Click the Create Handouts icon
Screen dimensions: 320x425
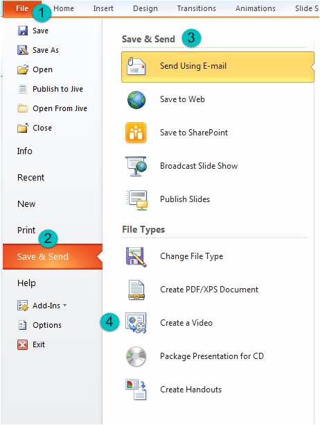pos(136,390)
